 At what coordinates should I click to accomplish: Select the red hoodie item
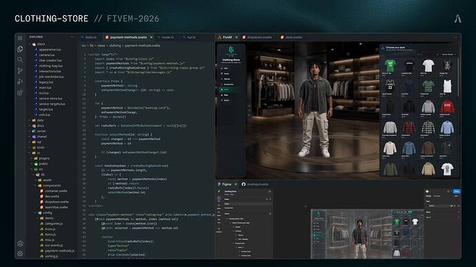click(447, 107)
